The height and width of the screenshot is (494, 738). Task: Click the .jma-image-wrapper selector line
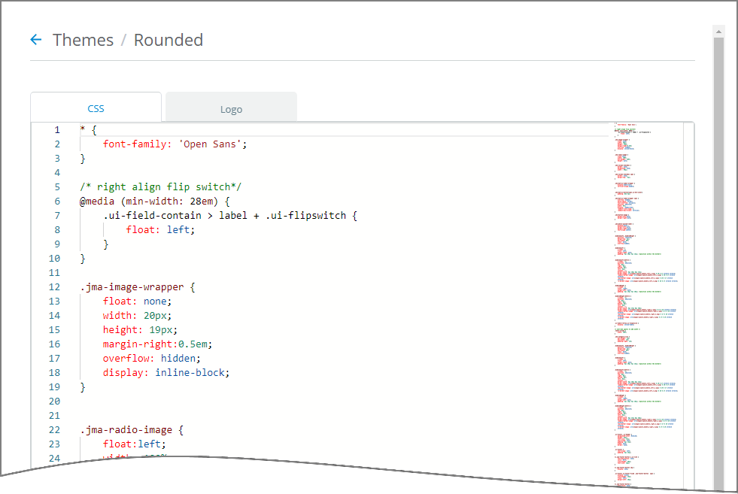[x=138, y=287]
